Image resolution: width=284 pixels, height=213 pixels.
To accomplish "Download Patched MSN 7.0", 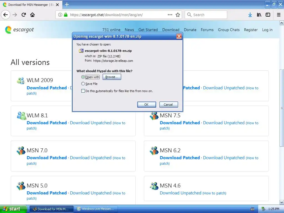I will [x=47, y=158].
